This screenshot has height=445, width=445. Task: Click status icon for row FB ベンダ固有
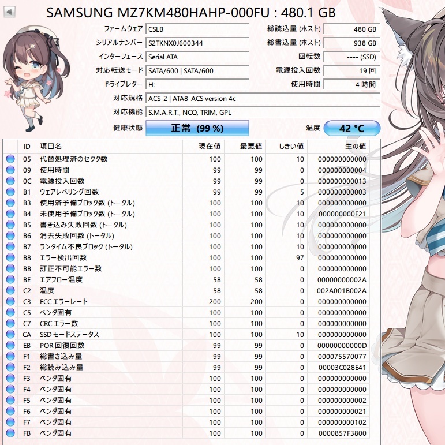click(x=10, y=433)
